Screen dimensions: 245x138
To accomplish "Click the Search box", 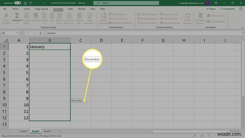I will (x=126, y=3).
